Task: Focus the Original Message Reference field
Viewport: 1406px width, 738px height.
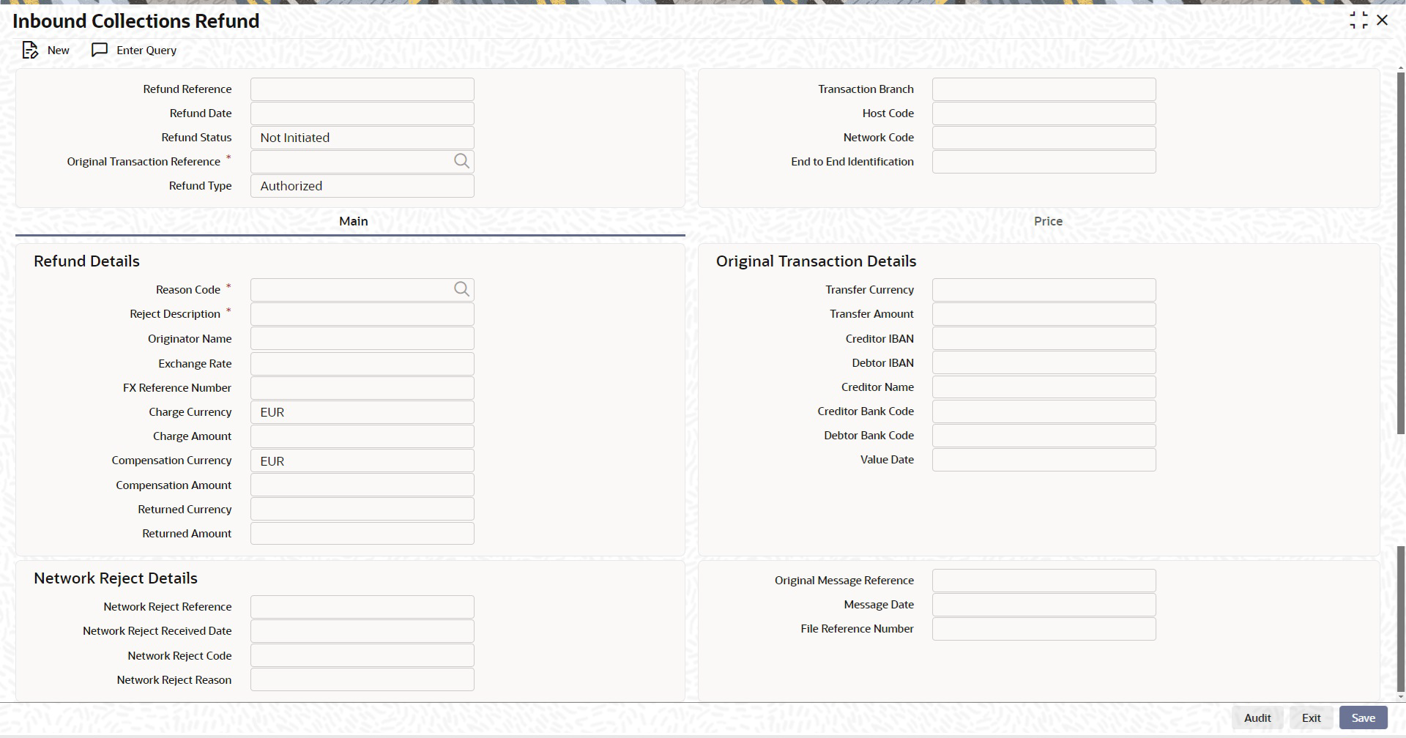Action: point(1044,581)
